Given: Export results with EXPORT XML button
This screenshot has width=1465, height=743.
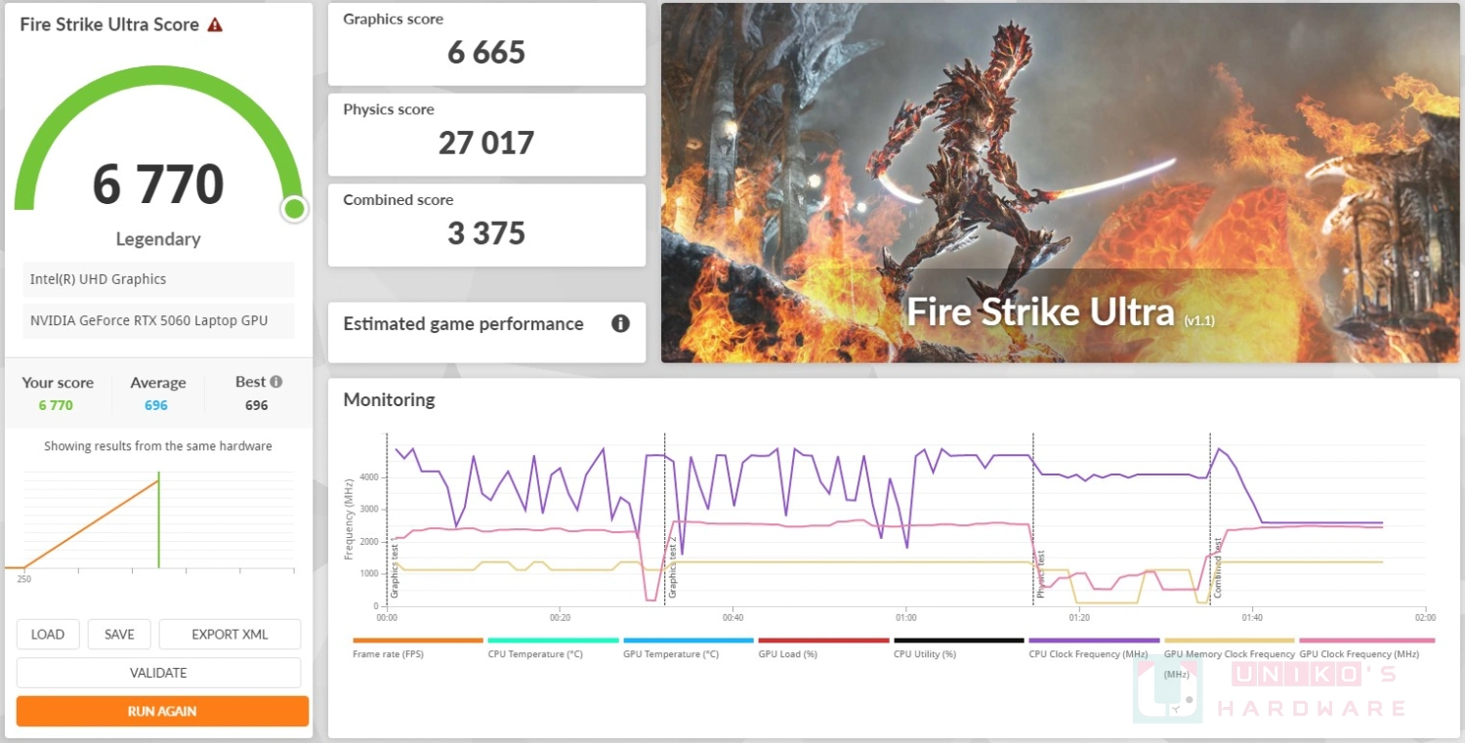Looking at the screenshot, I should tap(230, 634).
